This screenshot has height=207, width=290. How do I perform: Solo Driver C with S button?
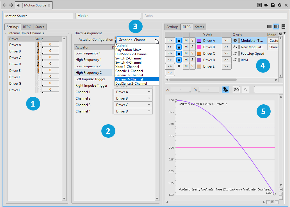pos(192,53)
